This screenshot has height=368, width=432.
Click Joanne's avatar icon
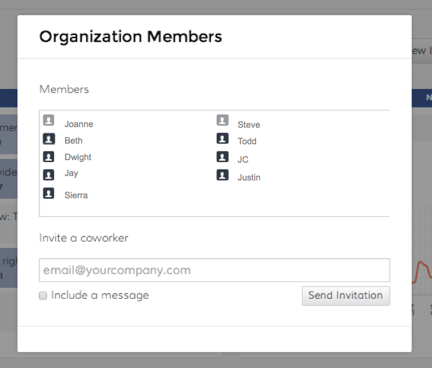click(x=48, y=120)
